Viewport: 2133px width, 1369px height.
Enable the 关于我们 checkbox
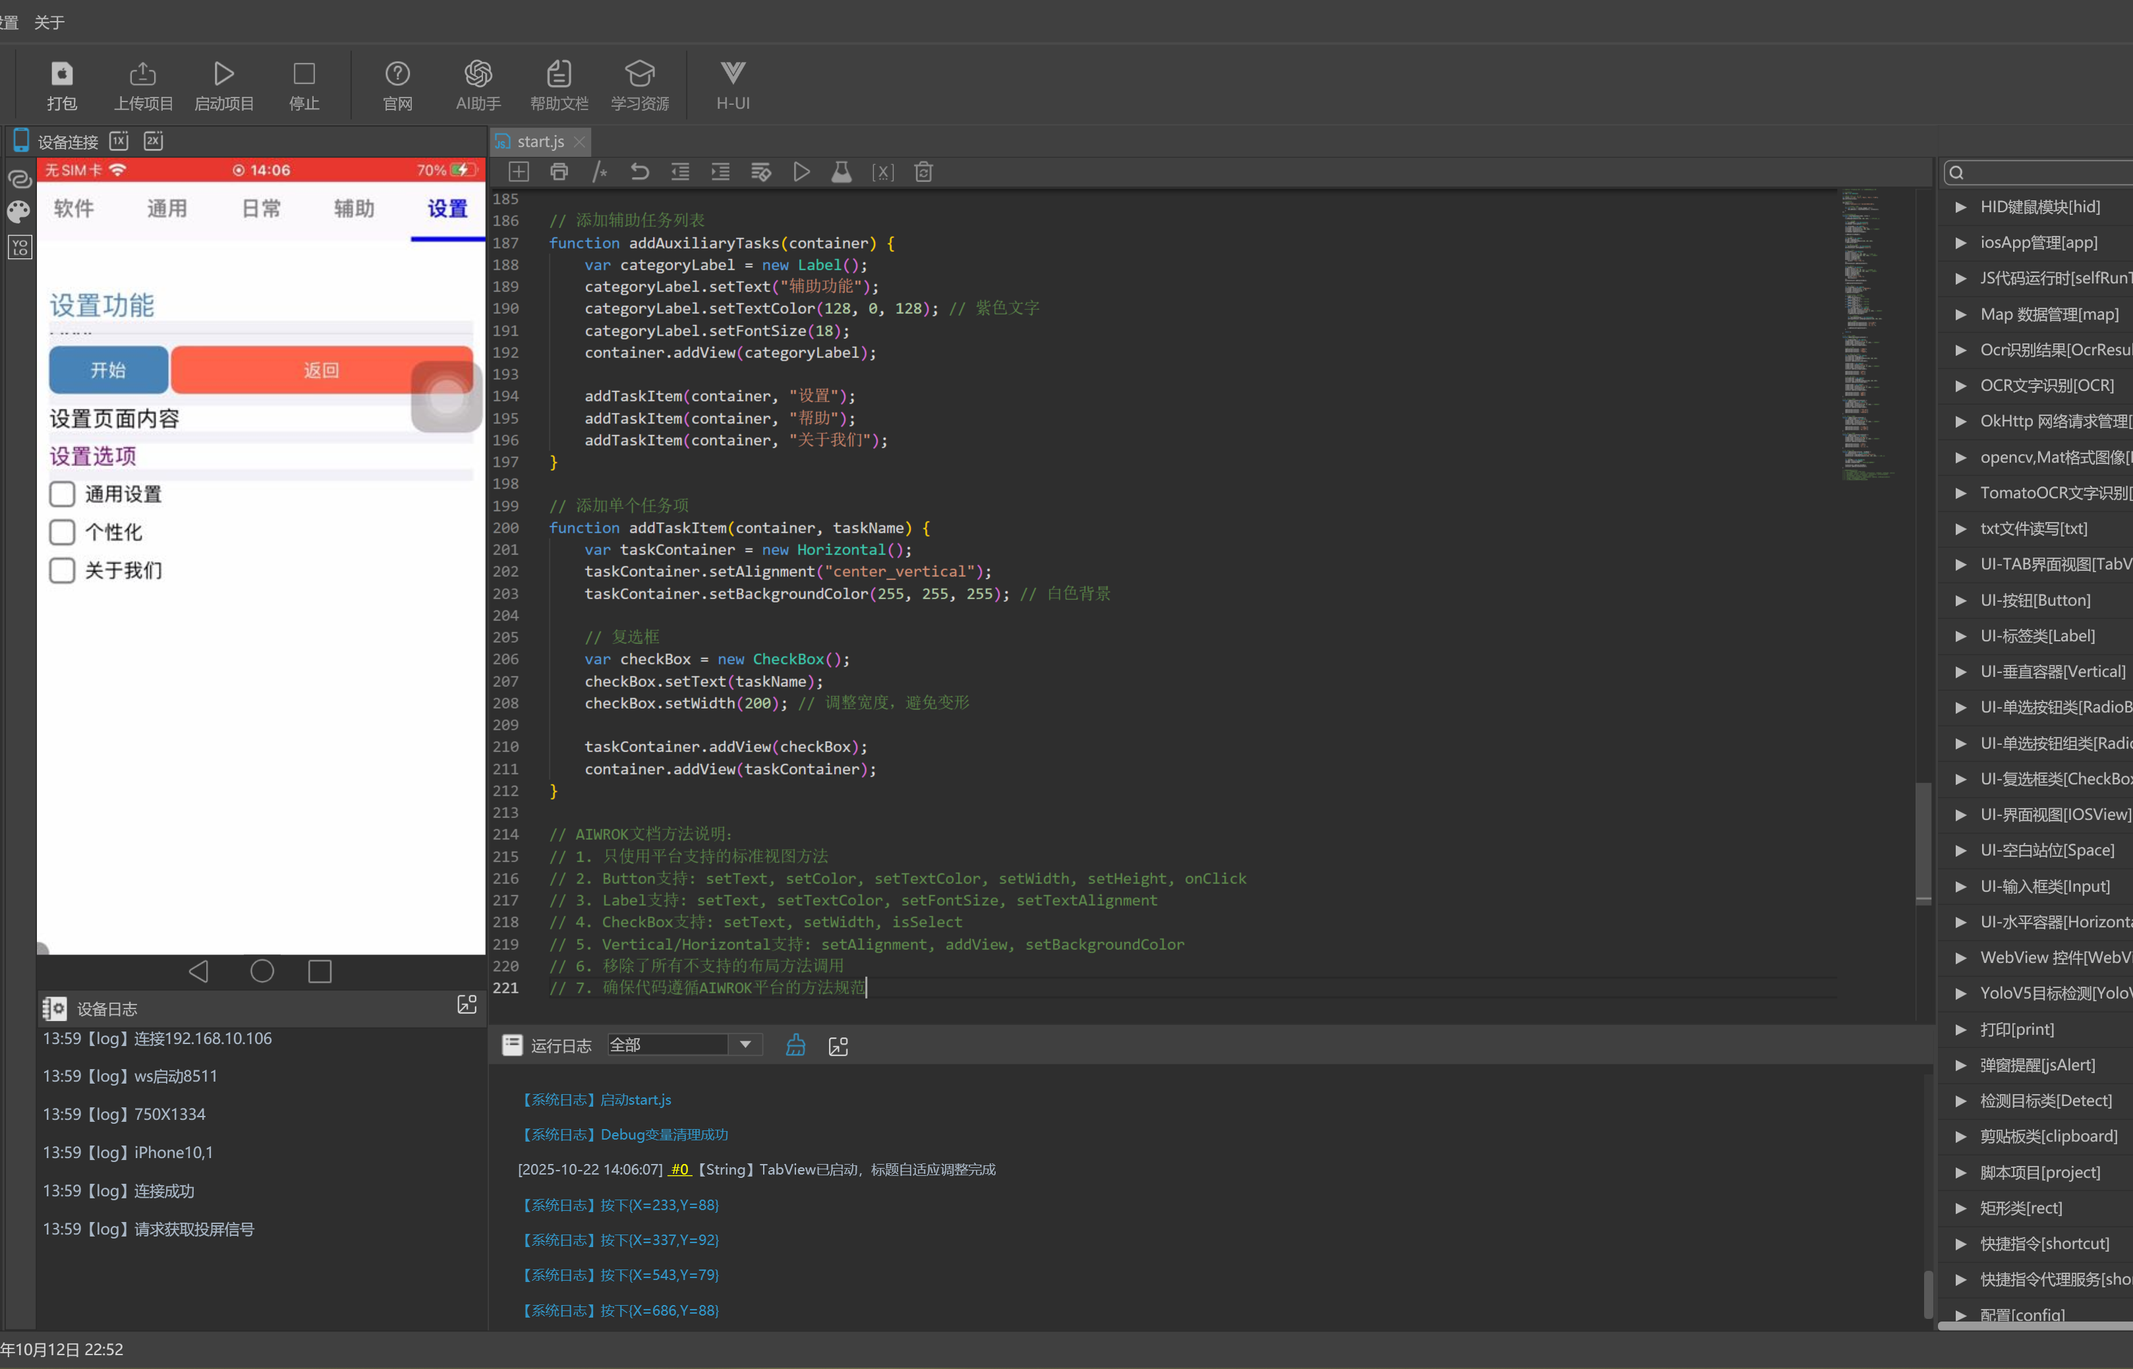click(x=61, y=571)
